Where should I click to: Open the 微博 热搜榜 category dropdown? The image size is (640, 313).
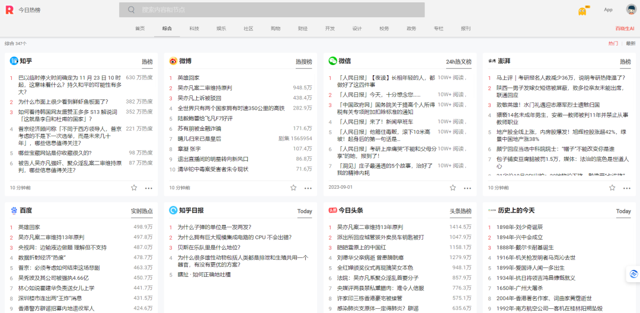[x=303, y=62]
